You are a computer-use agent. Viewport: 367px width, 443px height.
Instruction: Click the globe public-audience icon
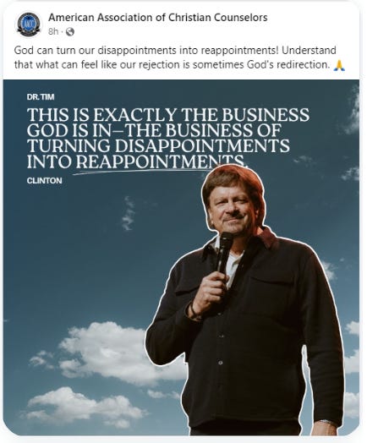[70, 32]
